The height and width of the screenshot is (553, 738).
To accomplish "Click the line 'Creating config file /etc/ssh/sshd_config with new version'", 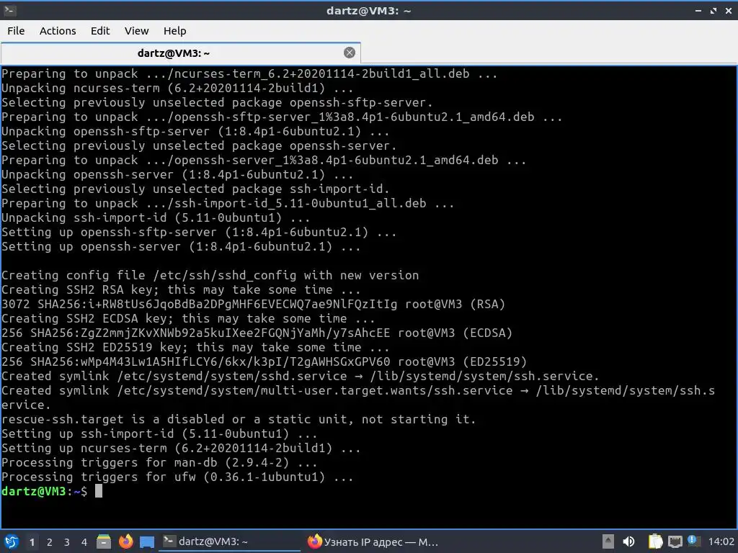I will [210, 276].
